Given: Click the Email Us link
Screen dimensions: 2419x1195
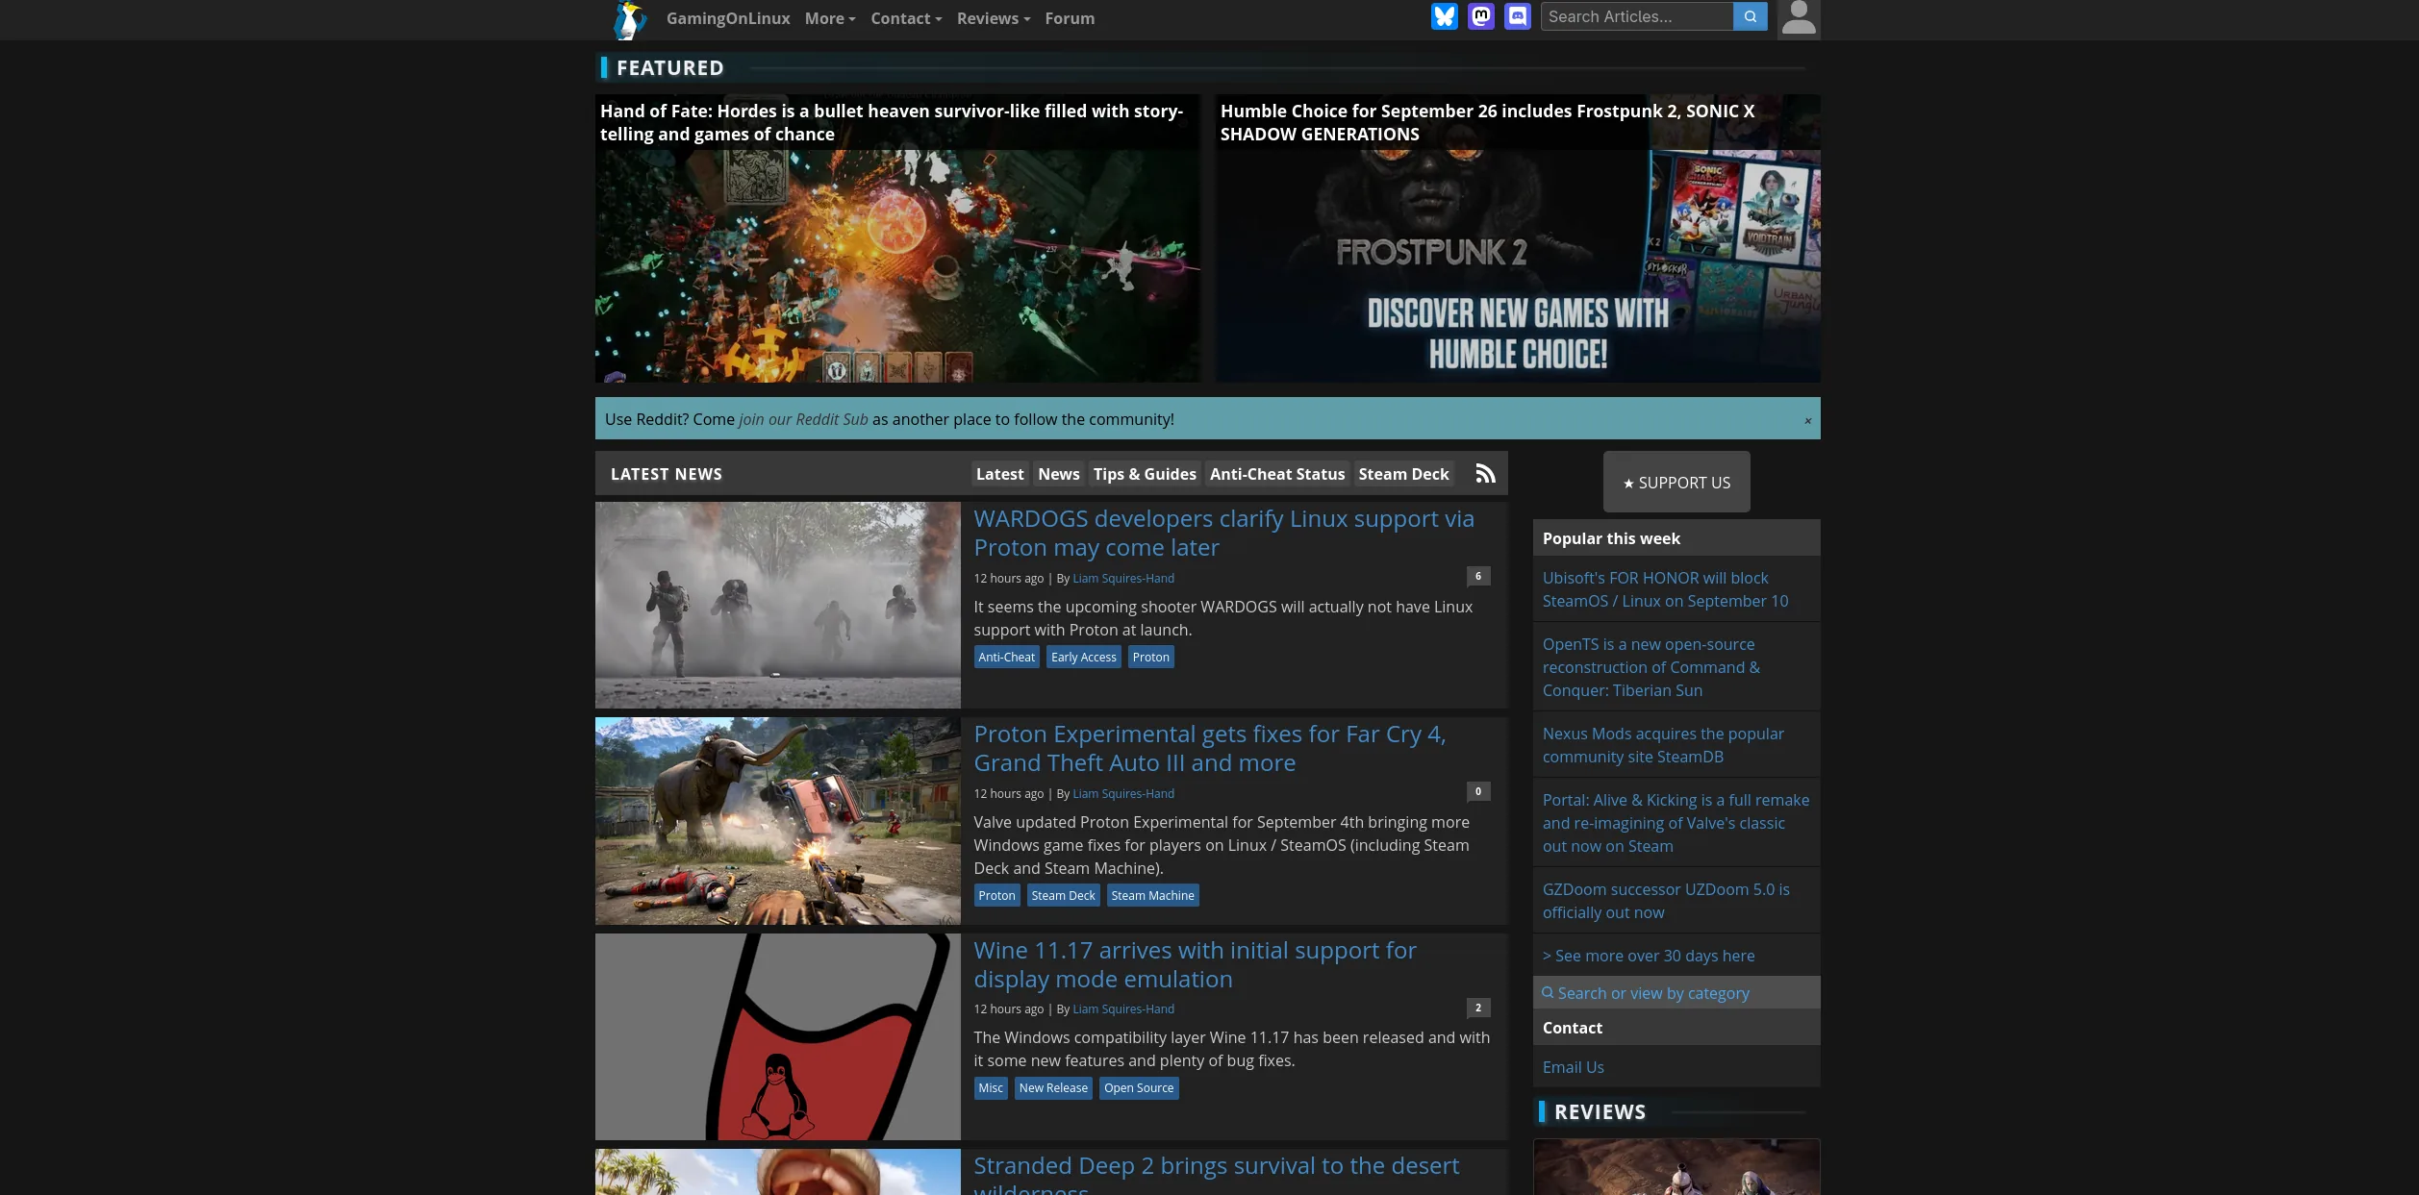Looking at the screenshot, I should coord(1573,1067).
